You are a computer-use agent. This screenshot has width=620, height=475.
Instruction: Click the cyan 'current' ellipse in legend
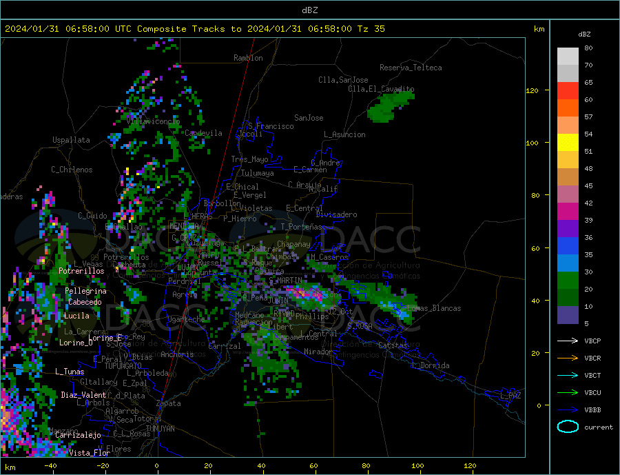[x=568, y=427]
